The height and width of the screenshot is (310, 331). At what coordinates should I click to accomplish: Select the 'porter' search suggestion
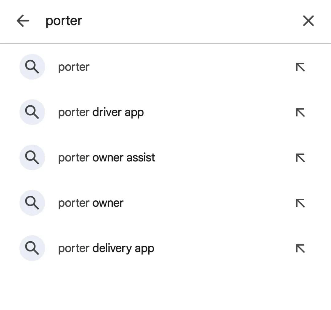74,67
